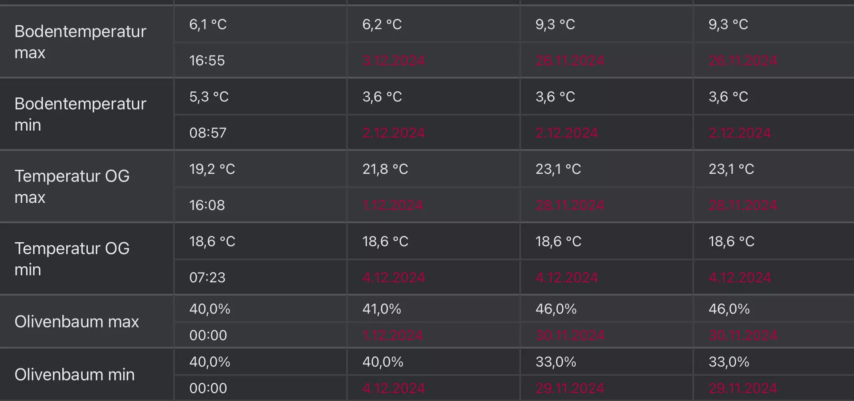
Task: Select the Bodentemperatur min row label
Action: point(80,114)
